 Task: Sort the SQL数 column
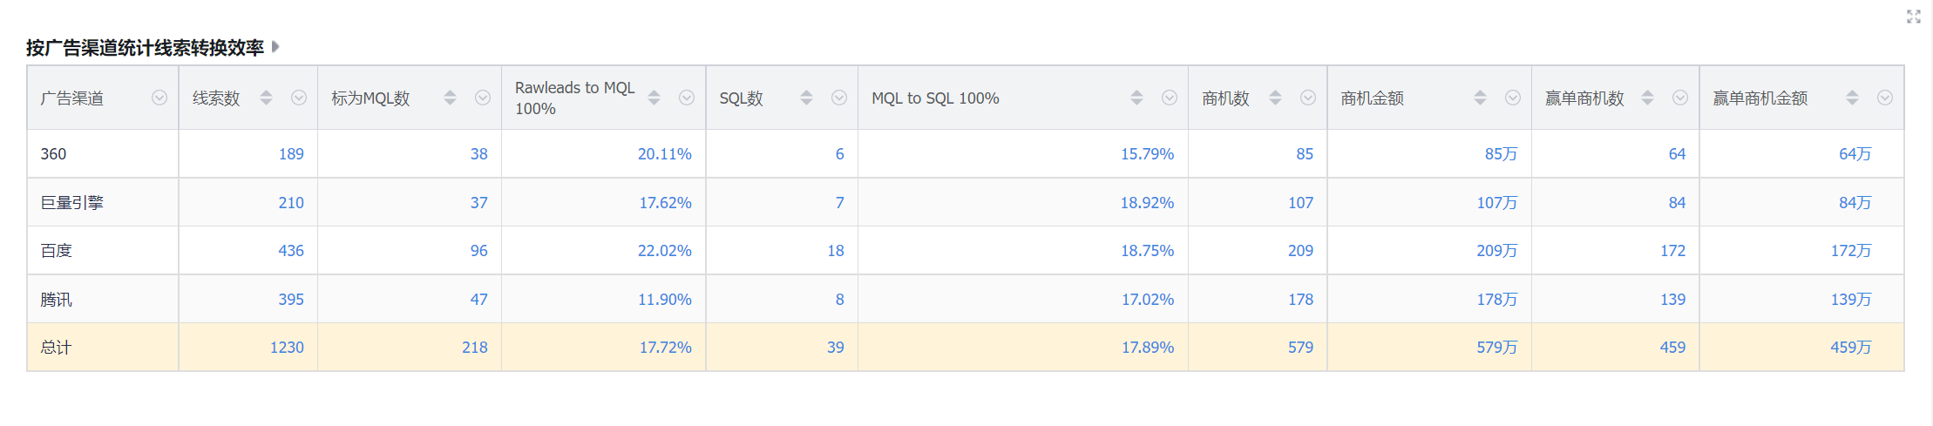(x=806, y=98)
